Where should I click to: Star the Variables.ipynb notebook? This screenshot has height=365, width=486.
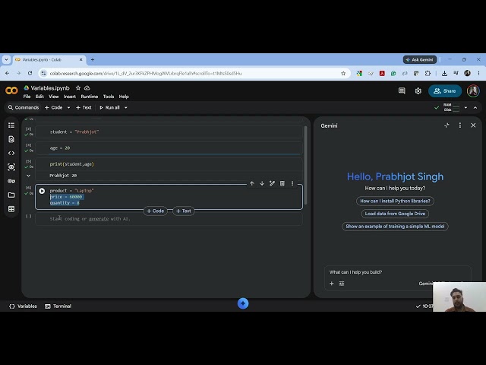tap(78, 88)
